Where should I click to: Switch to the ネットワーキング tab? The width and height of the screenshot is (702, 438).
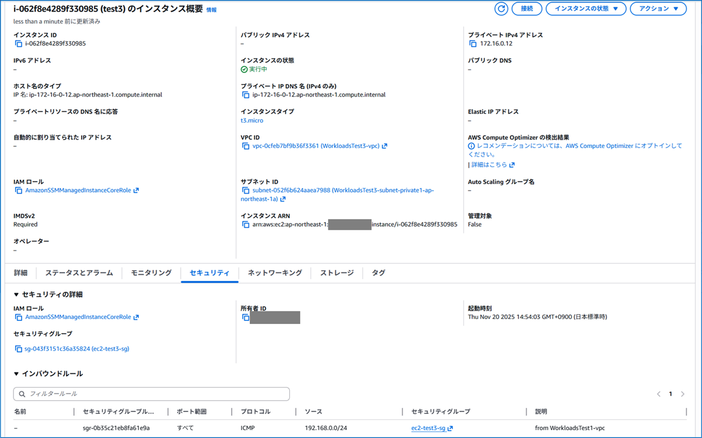click(275, 272)
